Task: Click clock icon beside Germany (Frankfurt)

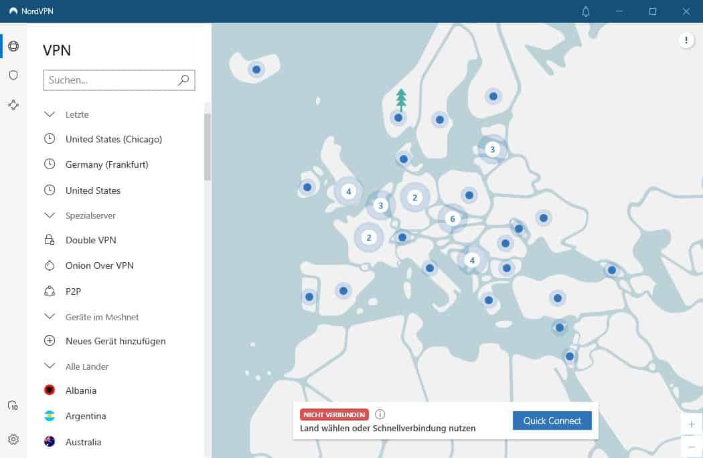Action: coord(50,164)
